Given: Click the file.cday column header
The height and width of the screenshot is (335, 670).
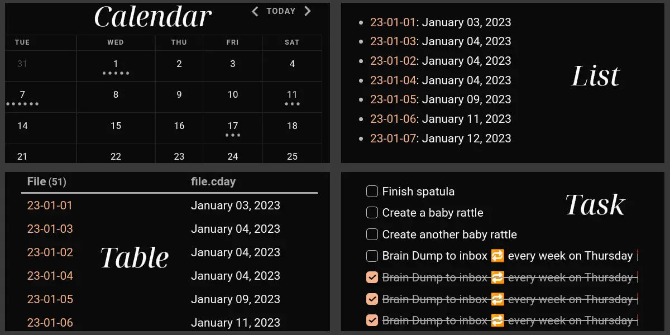Looking at the screenshot, I should coord(213,181).
